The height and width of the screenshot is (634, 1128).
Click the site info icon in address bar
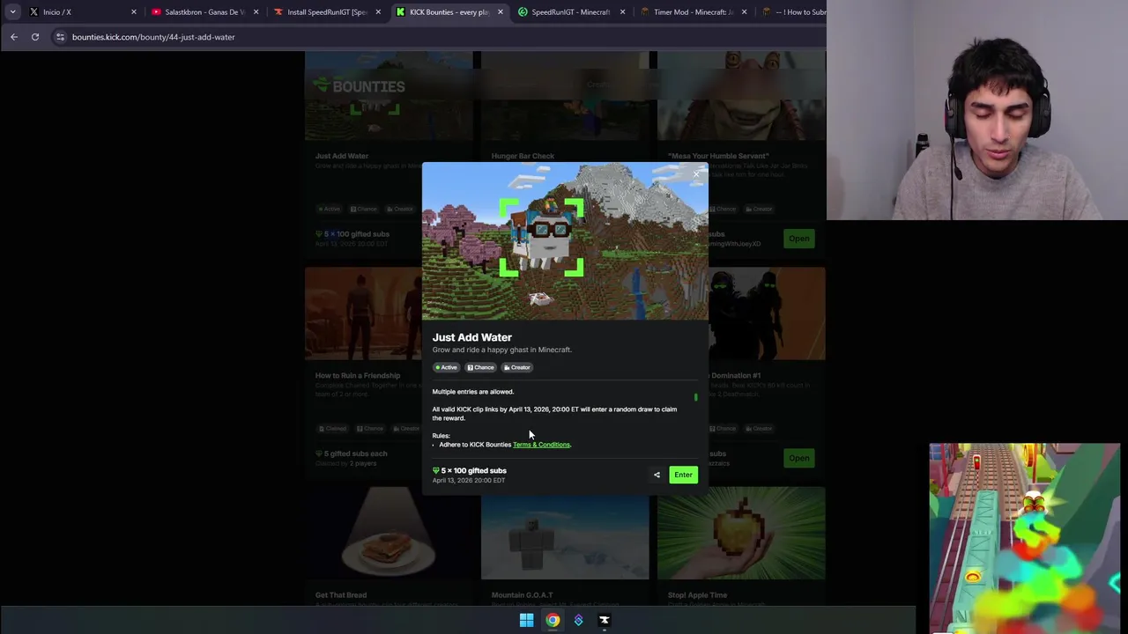60,37
